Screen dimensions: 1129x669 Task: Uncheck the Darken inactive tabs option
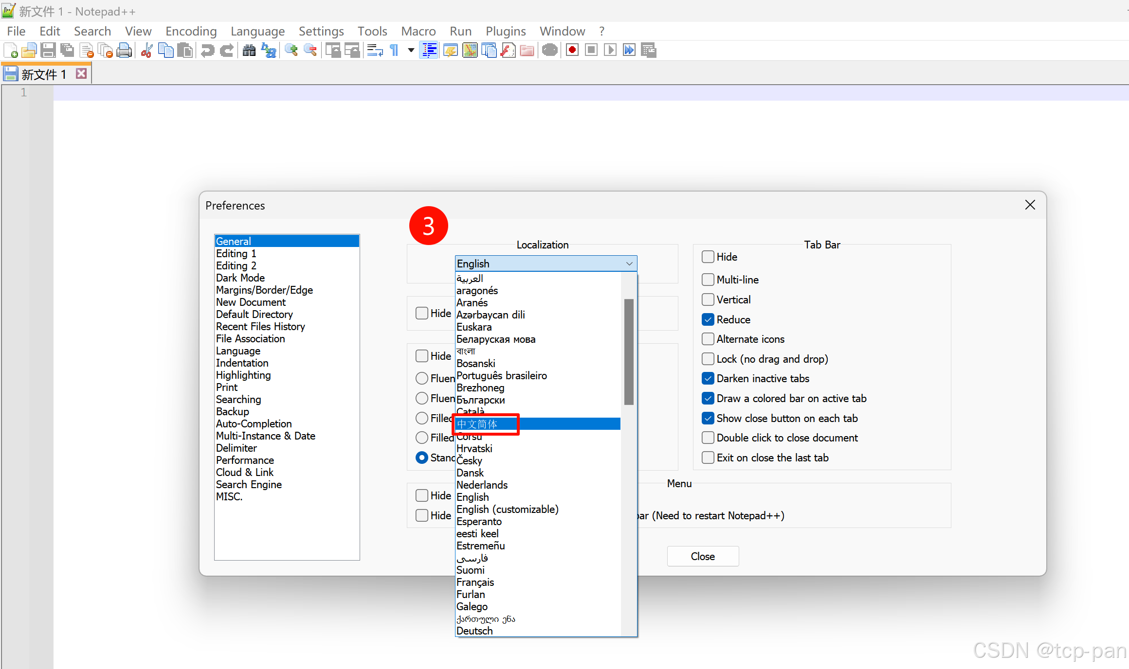click(708, 378)
